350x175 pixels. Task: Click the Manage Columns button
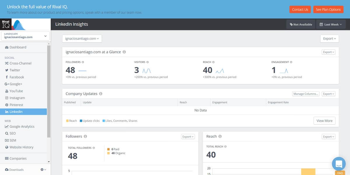click(306, 94)
